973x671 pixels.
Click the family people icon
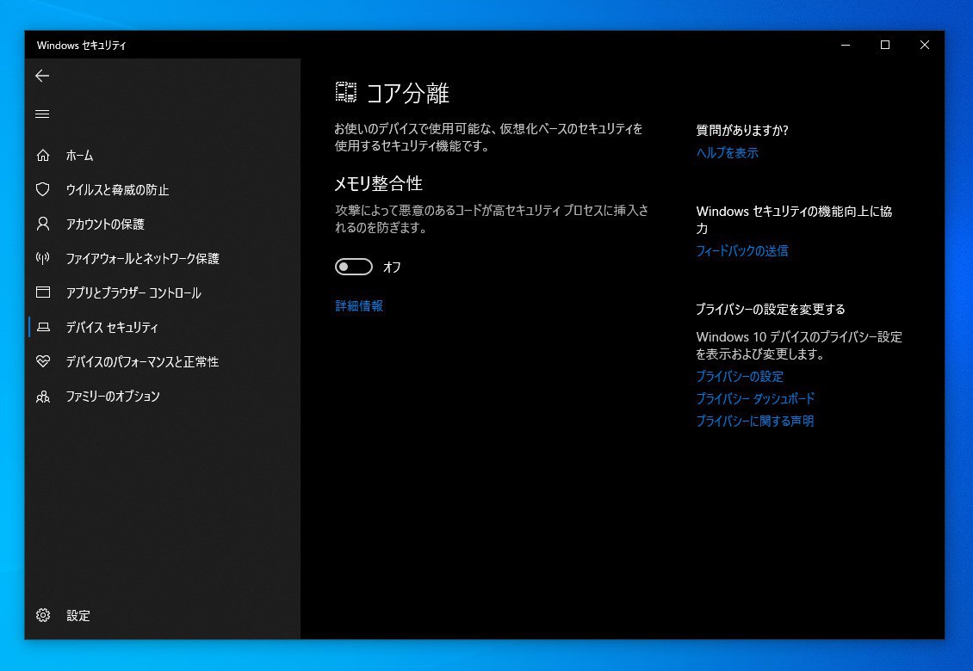[x=43, y=396]
